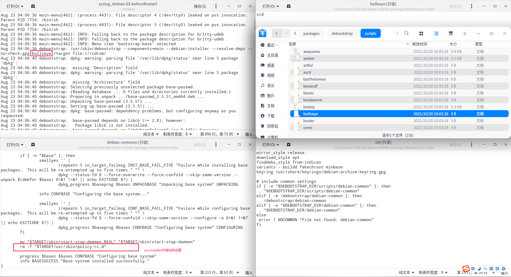Select the amber file

point(399,58)
